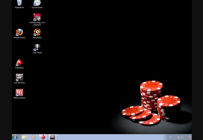Screen dimensions: 203x140
Task: Select the Mozilla Firefox desktop icon
Action: [19, 34]
